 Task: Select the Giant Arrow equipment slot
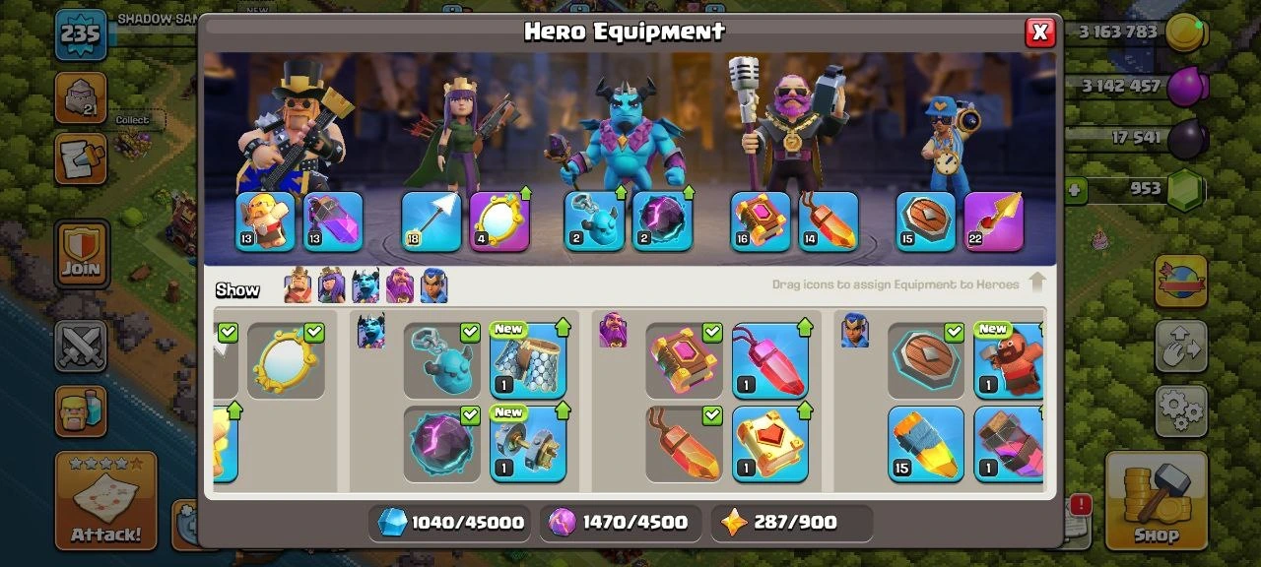click(431, 221)
